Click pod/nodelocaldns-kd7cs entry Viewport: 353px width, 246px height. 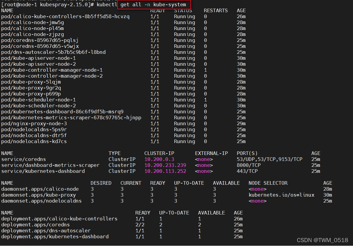coord(34,142)
